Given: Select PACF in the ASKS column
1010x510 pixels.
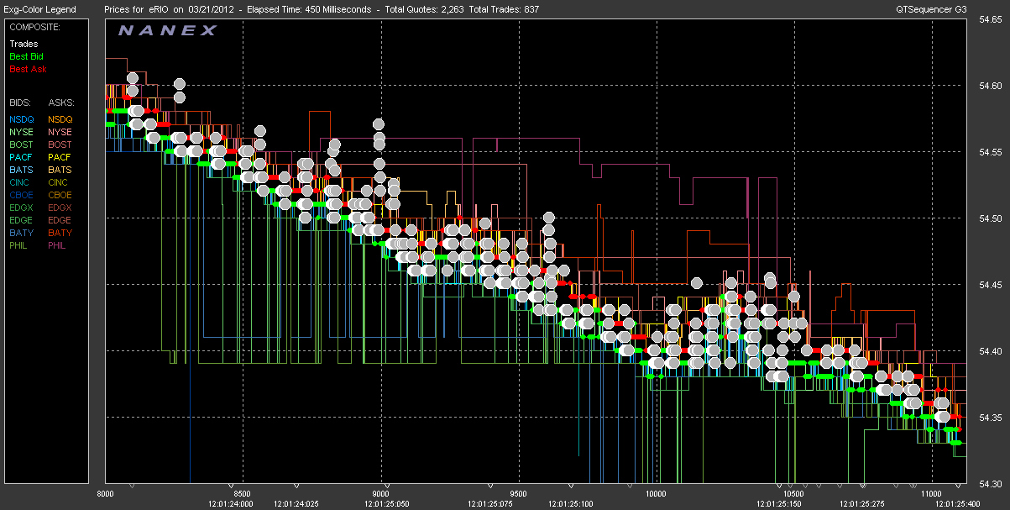Looking at the screenshot, I should click(60, 157).
